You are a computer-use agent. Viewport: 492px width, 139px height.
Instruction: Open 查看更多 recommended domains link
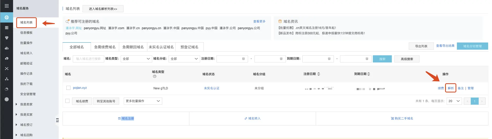click(259, 22)
